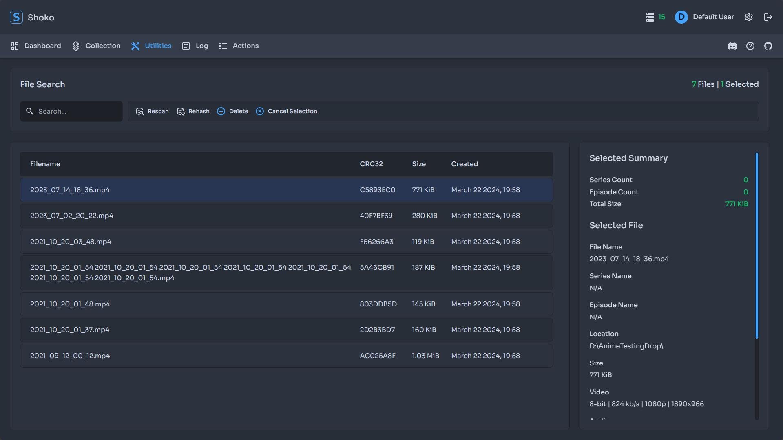Click the logout icon

point(768,17)
